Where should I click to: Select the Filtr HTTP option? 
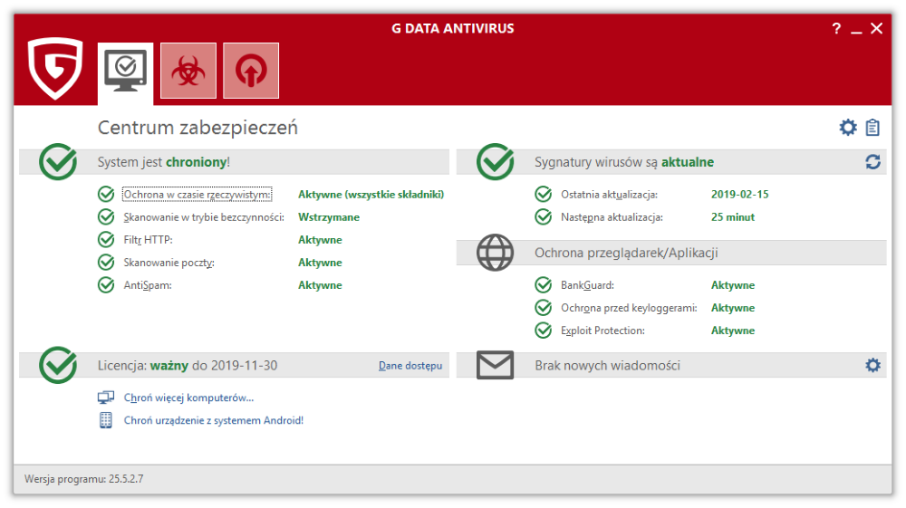(148, 240)
